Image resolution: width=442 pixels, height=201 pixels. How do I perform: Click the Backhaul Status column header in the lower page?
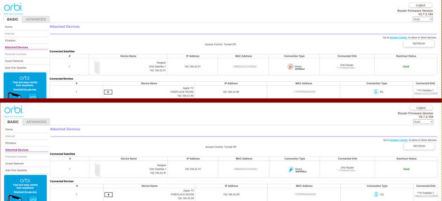pos(406,159)
